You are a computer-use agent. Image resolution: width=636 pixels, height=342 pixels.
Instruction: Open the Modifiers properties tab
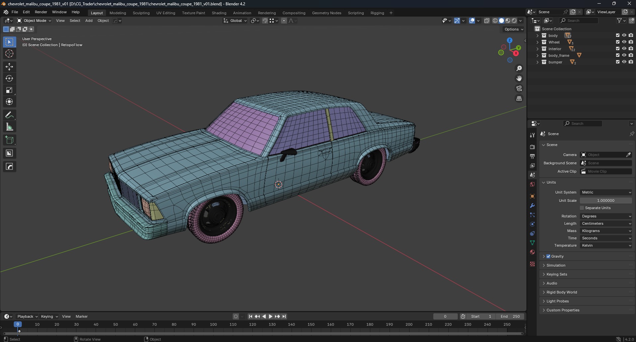pos(532,206)
